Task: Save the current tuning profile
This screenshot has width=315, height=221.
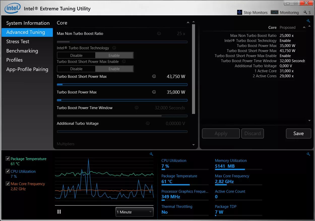Action: tap(299, 133)
